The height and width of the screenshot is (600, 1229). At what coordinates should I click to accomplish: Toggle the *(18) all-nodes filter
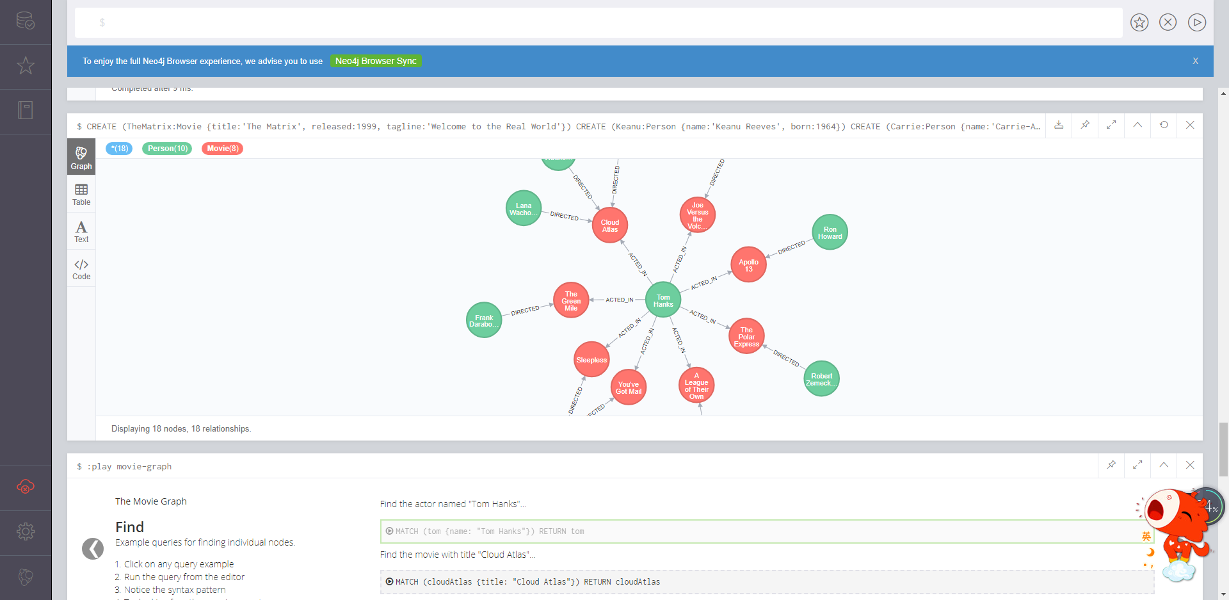118,148
